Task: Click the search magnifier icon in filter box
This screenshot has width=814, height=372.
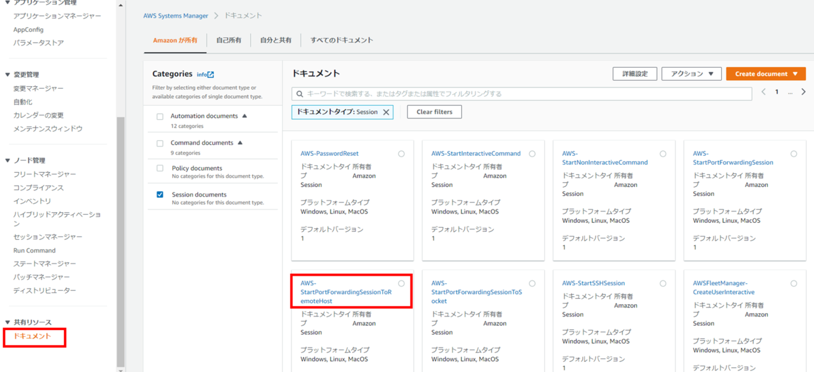Action: [300, 94]
